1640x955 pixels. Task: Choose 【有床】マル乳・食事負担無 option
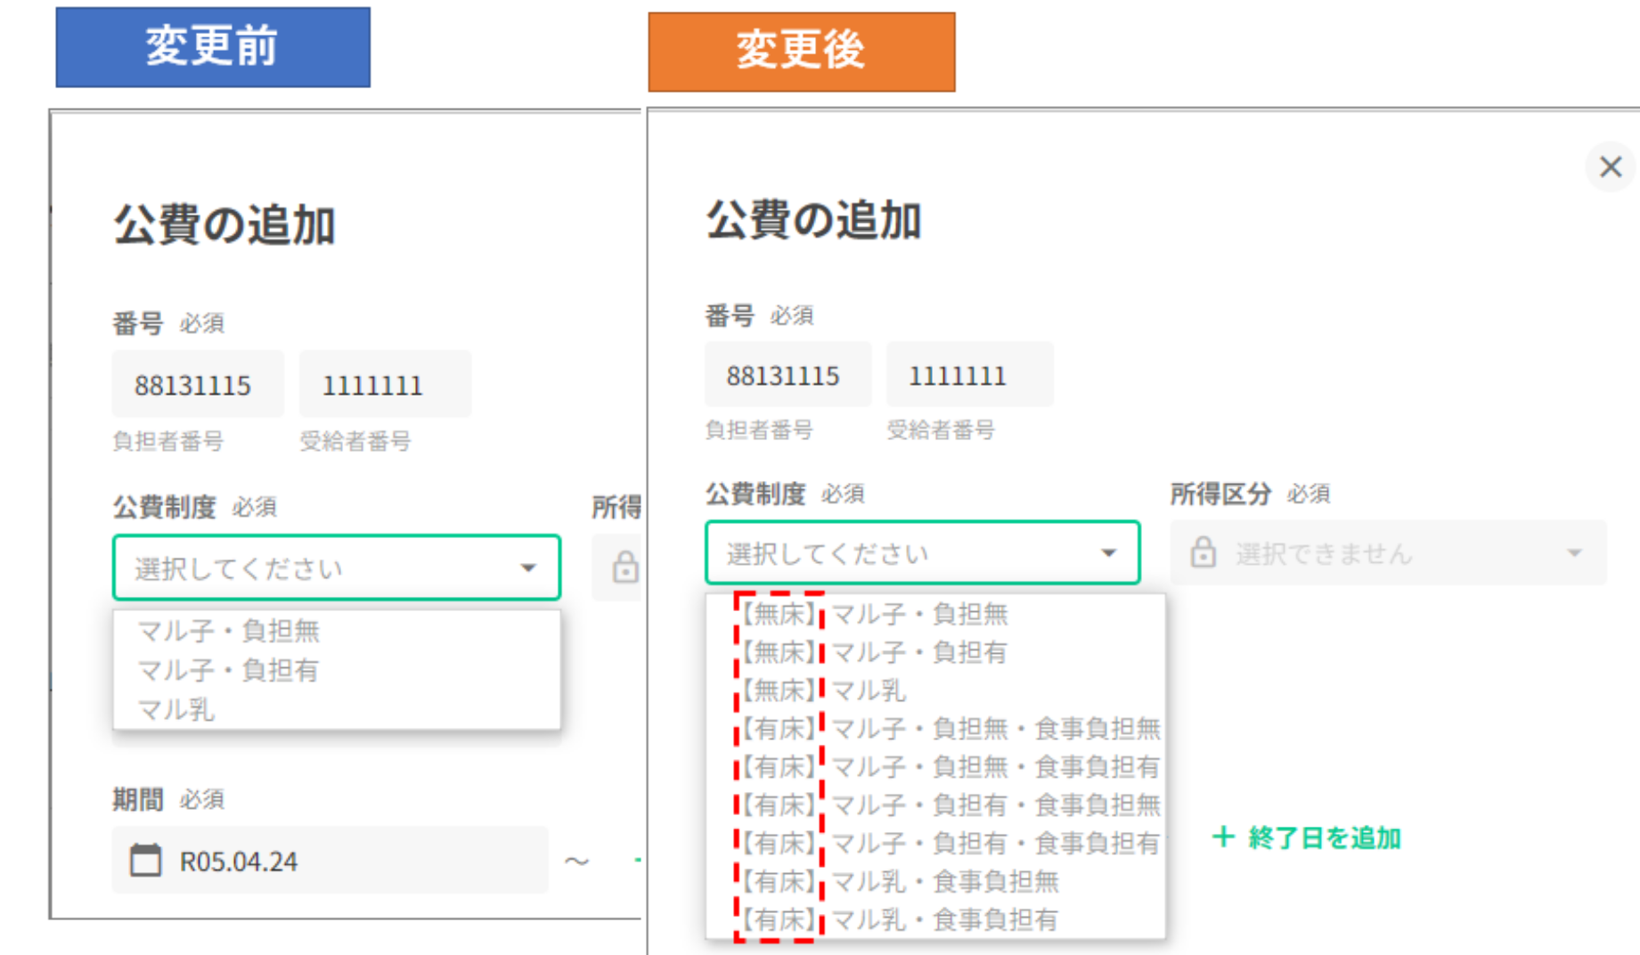[935, 882]
